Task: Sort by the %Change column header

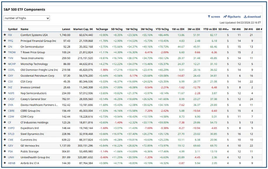Action: (x=102, y=29)
